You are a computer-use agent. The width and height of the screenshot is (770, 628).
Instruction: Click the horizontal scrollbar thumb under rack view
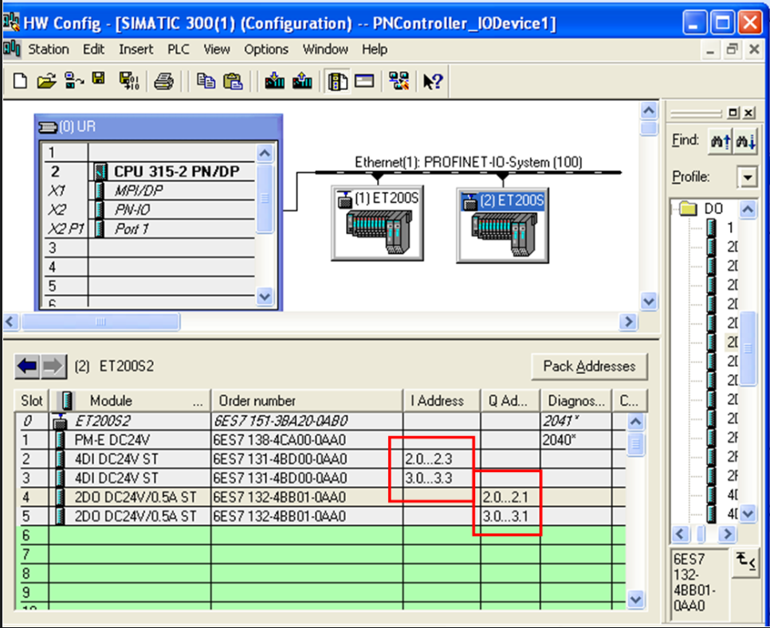[x=100, y=322]
